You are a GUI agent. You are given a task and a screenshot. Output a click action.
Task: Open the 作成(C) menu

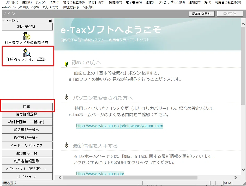click(x=54, y=2)
